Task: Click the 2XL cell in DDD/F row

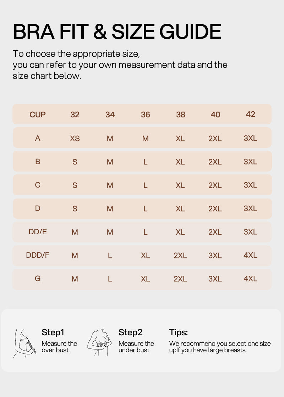Action: [x=180, y=256]
